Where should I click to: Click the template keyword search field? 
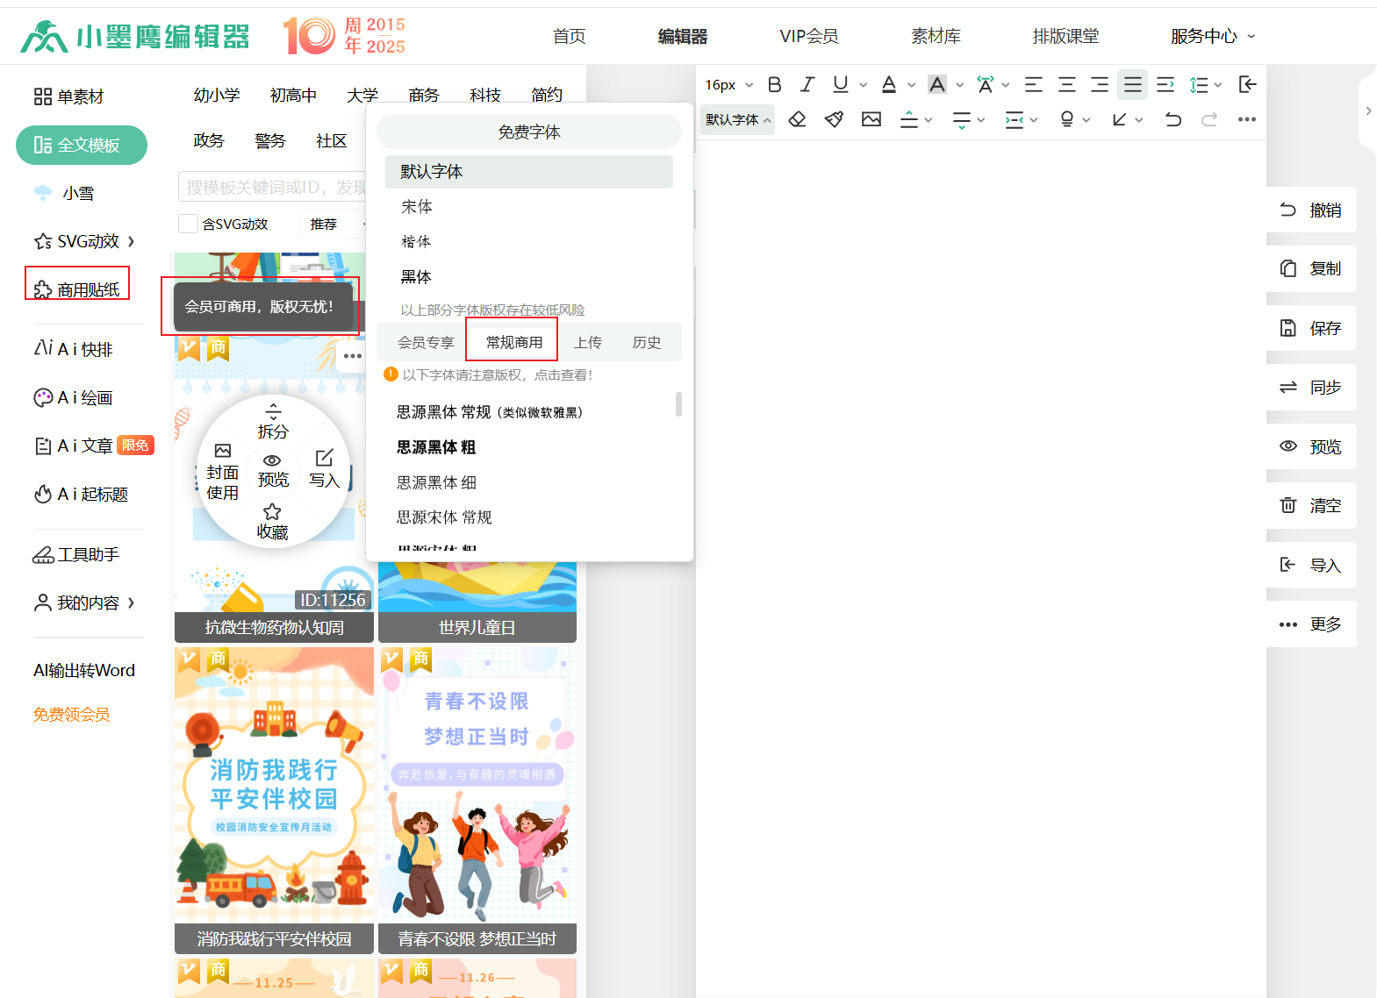[272, 187]
